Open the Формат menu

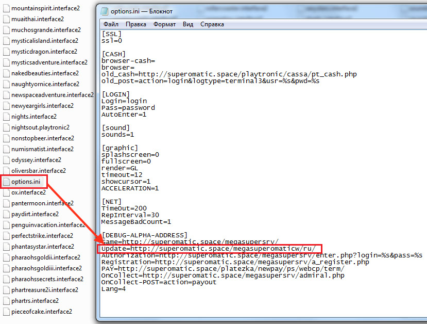(164, 24)
